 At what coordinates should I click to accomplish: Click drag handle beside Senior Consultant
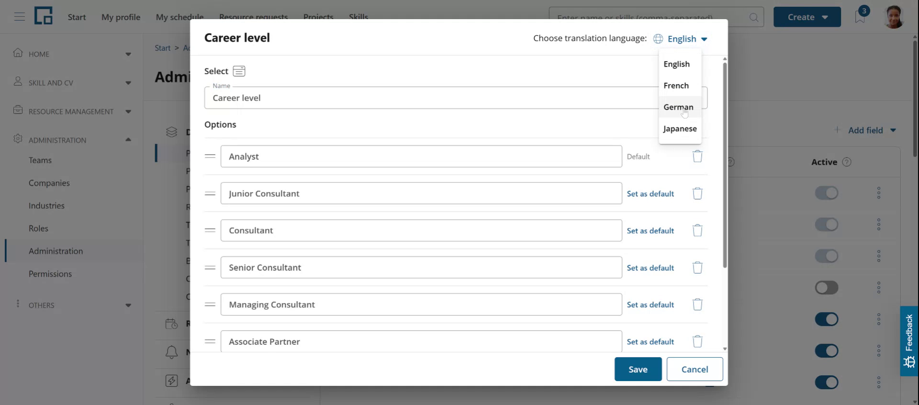point(210,267)
